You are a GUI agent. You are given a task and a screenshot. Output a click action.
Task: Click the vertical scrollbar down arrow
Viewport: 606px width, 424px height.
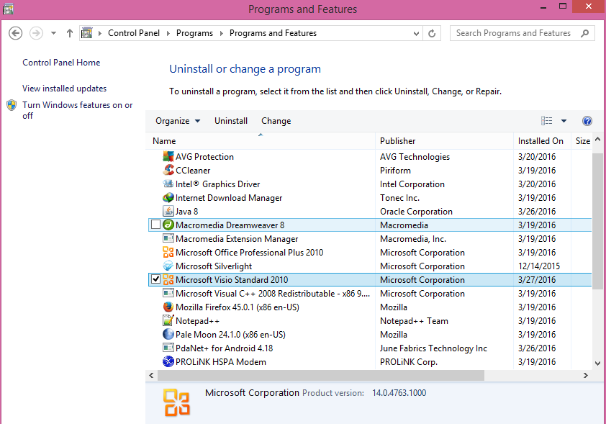597,363
